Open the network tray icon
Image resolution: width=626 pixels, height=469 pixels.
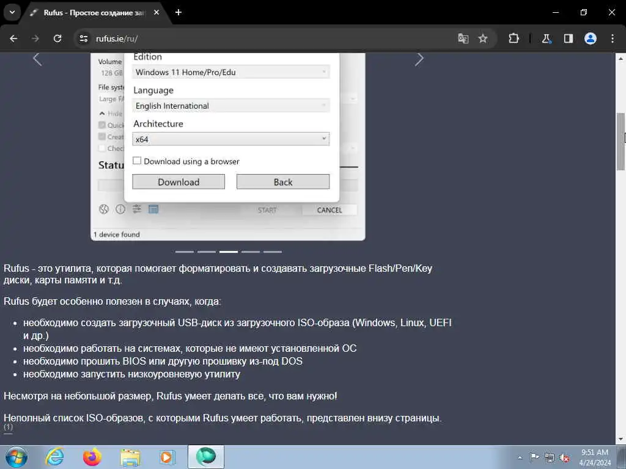tap(550, 457)
